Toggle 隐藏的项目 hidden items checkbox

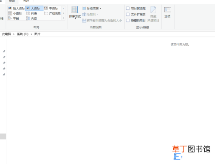pos(128,21)
